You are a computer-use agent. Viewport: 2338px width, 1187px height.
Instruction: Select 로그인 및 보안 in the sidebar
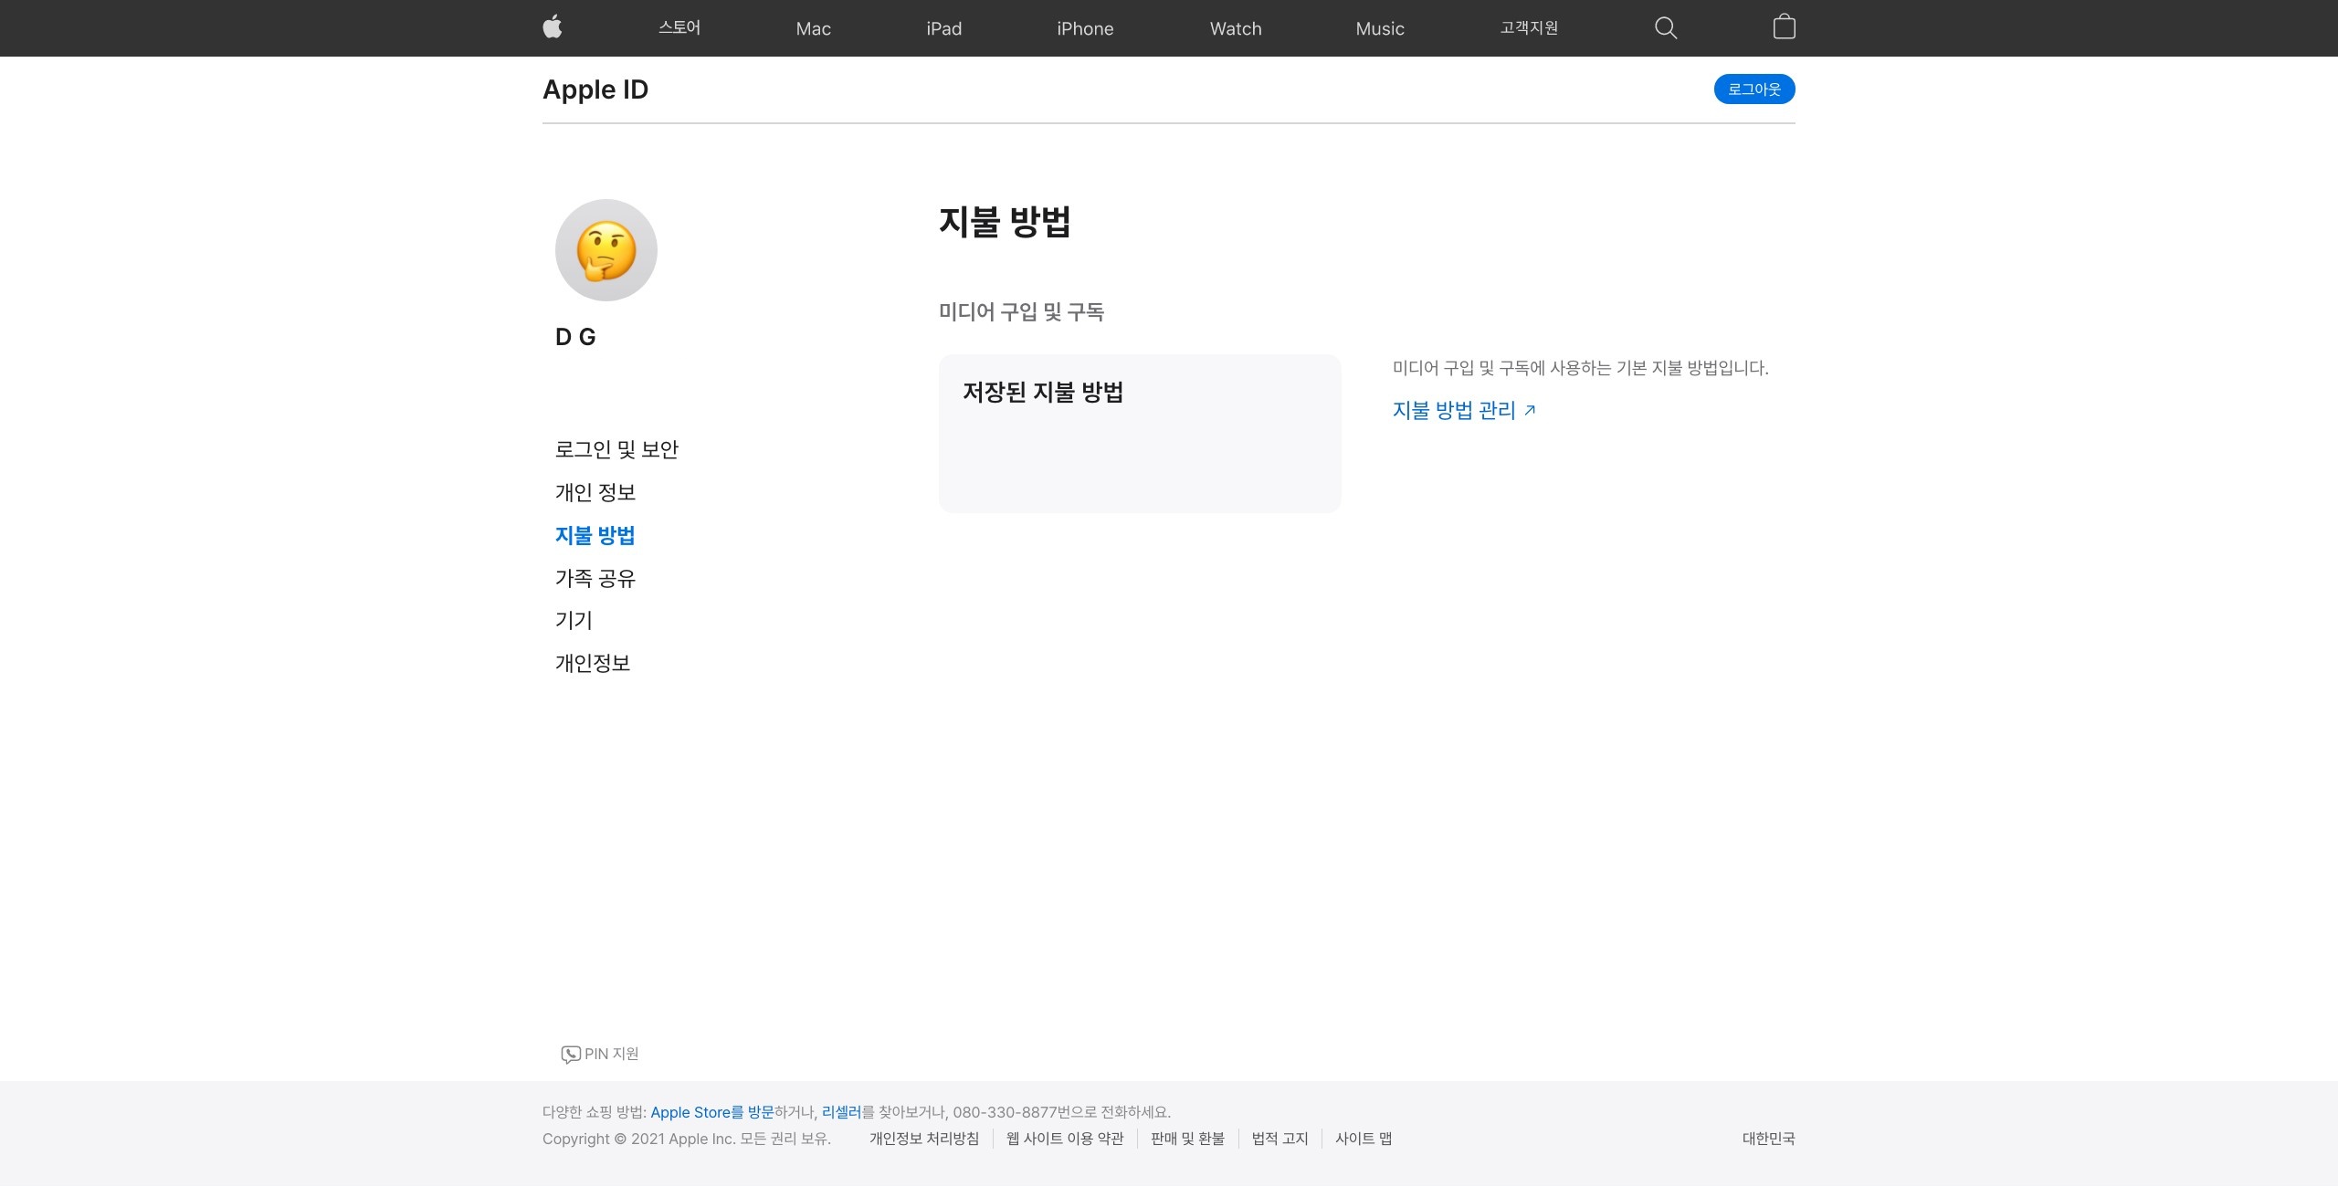(616, 449)
